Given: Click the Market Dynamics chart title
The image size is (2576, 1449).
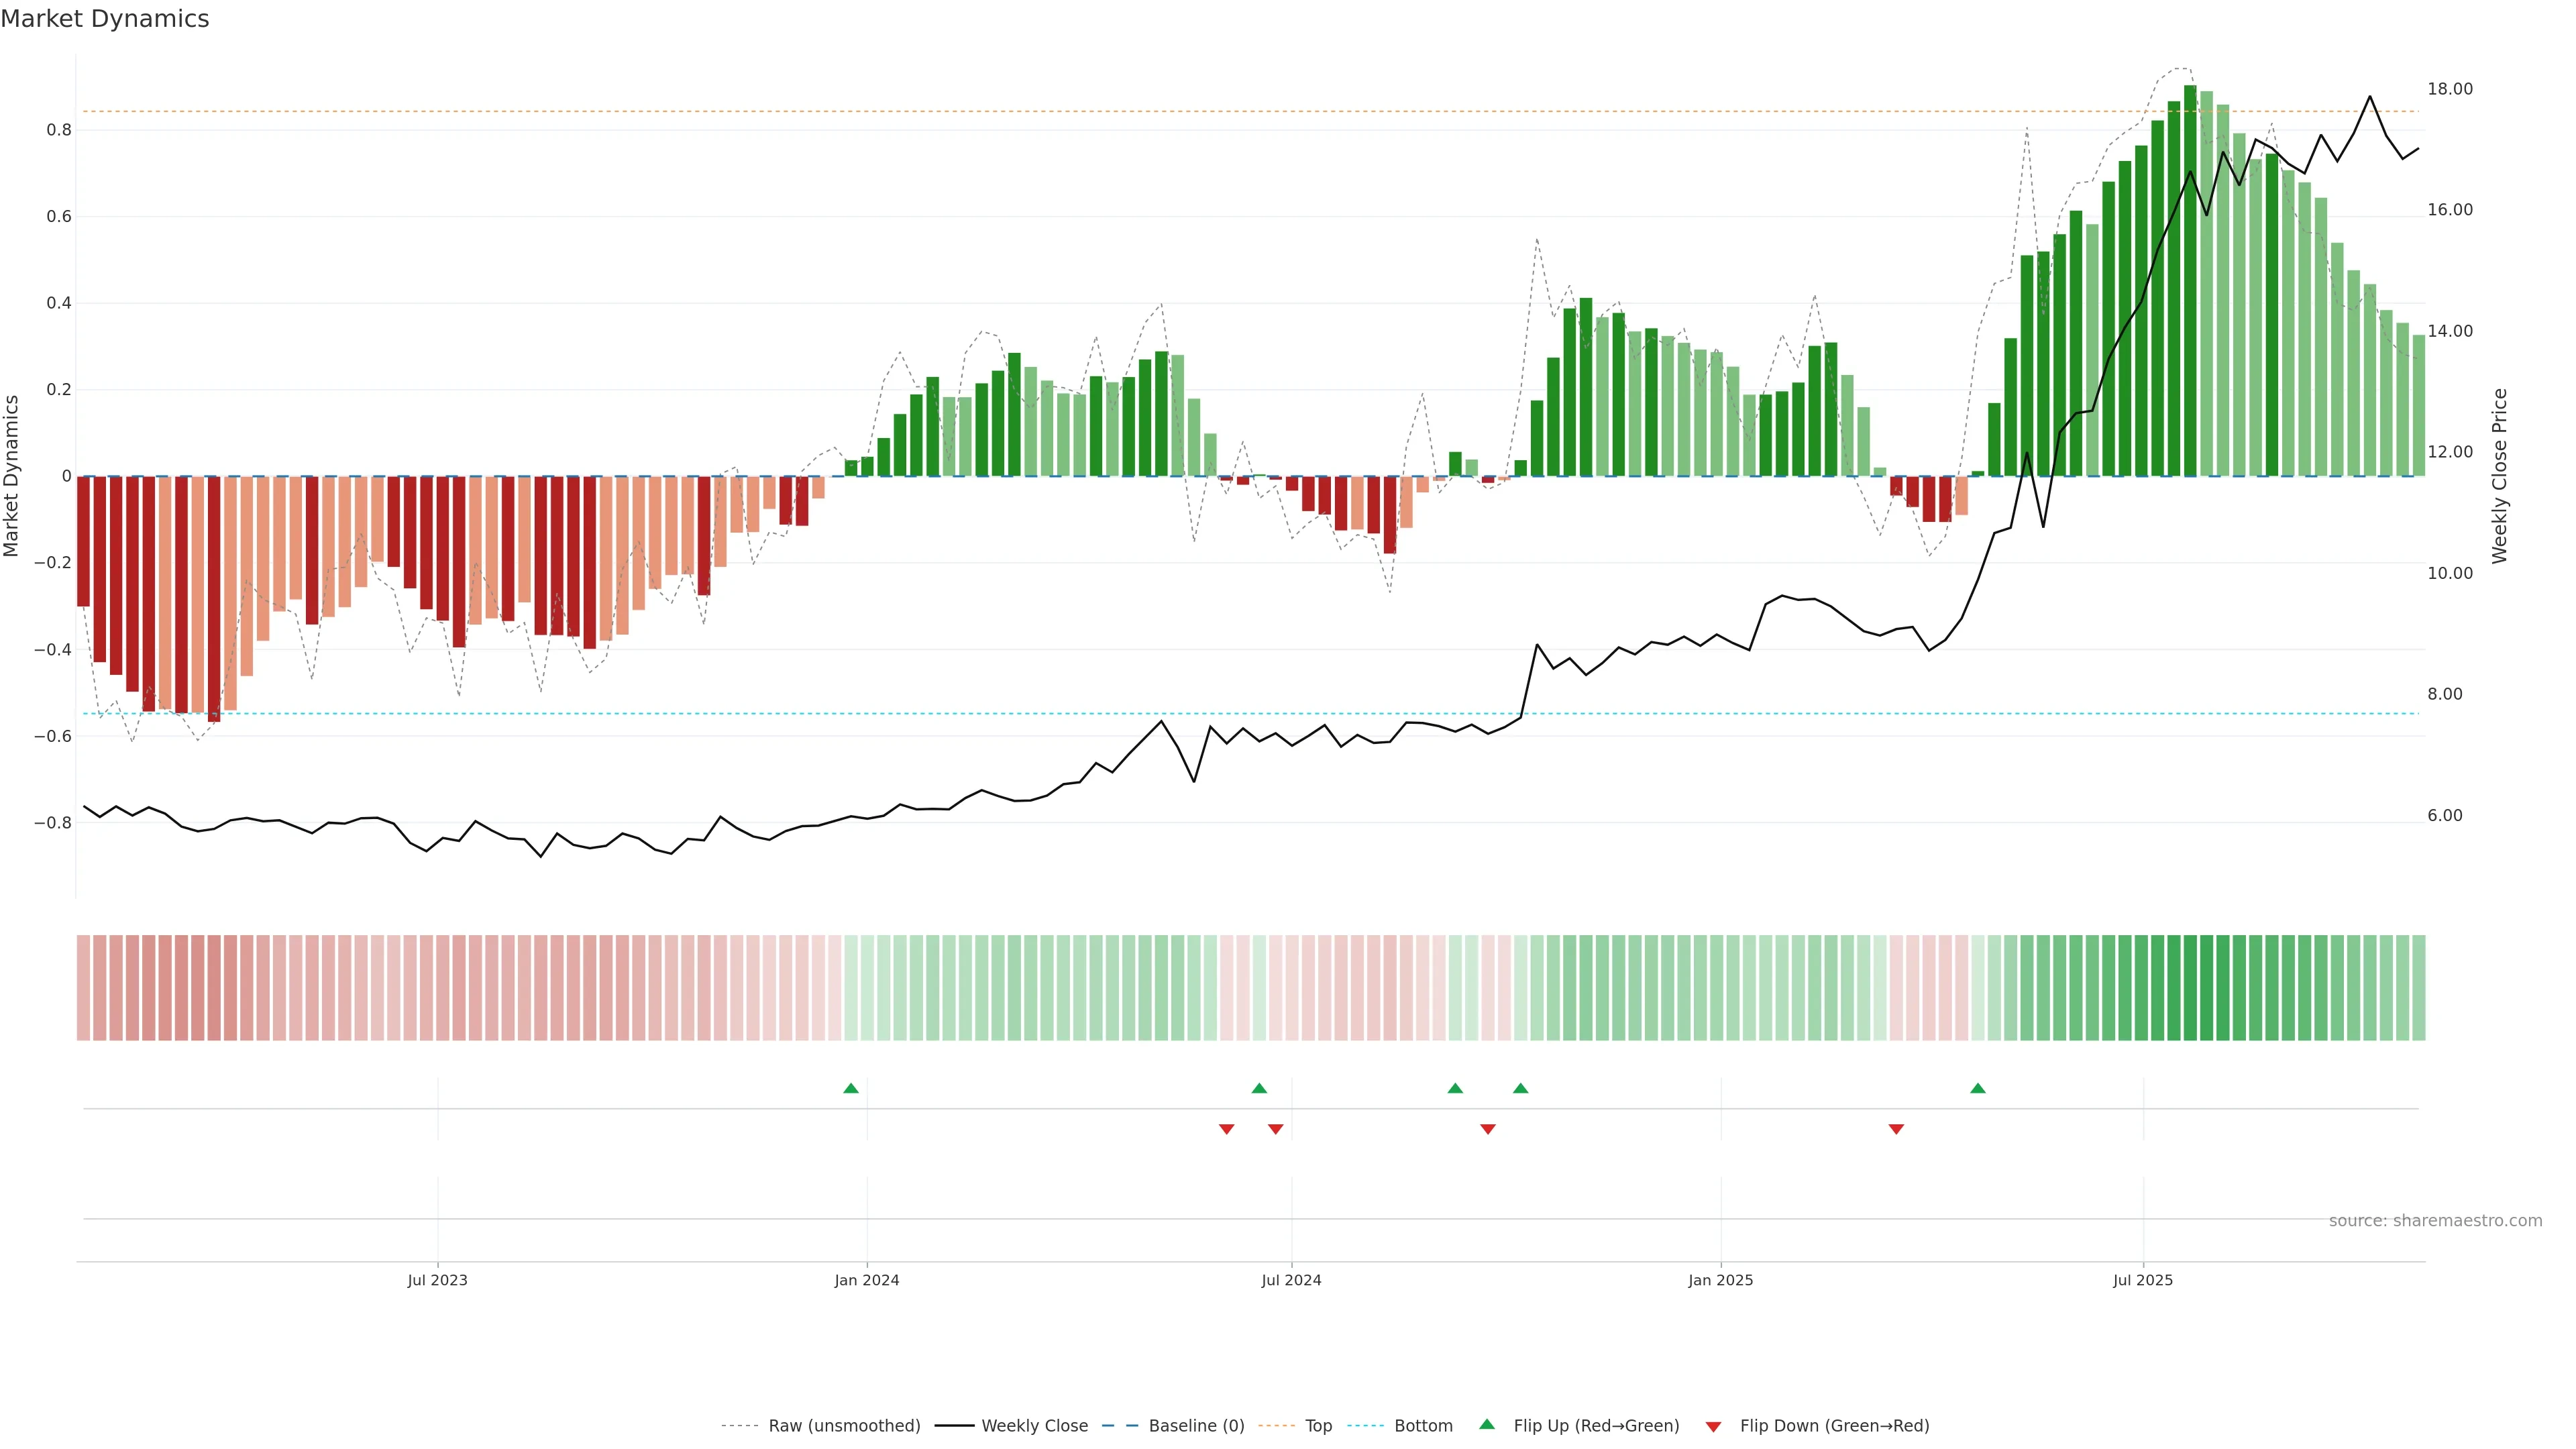Looking at the screenshot, I should click(x=105, y=19).
